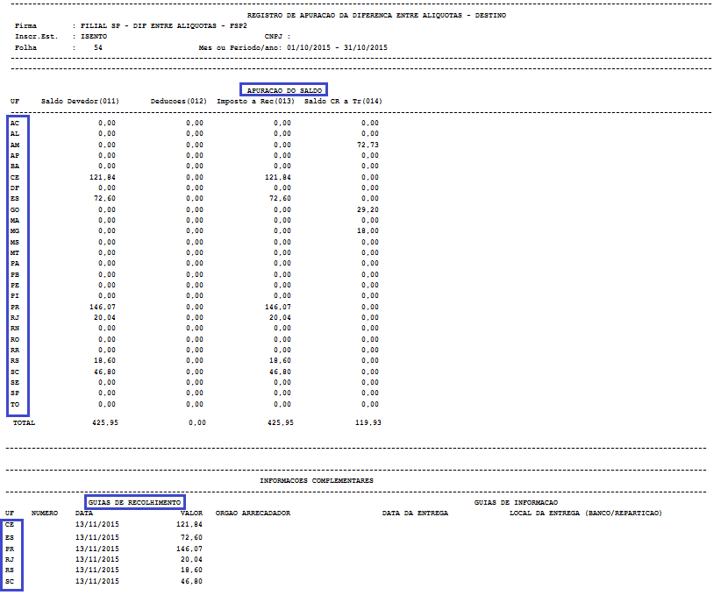This screenshot has width=714, height=595.
Task: Select the 'MS' state row label
Action: [x=15, y=242]
